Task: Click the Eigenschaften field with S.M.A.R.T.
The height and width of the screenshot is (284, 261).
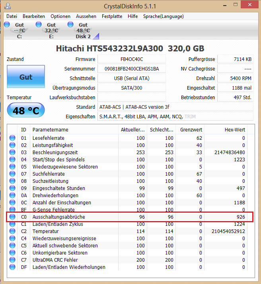Action: tap(175, 116)
